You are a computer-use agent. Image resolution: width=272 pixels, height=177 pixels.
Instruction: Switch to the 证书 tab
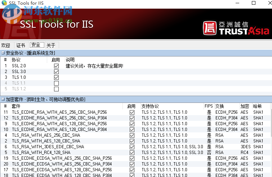click(x=21, y=45)
